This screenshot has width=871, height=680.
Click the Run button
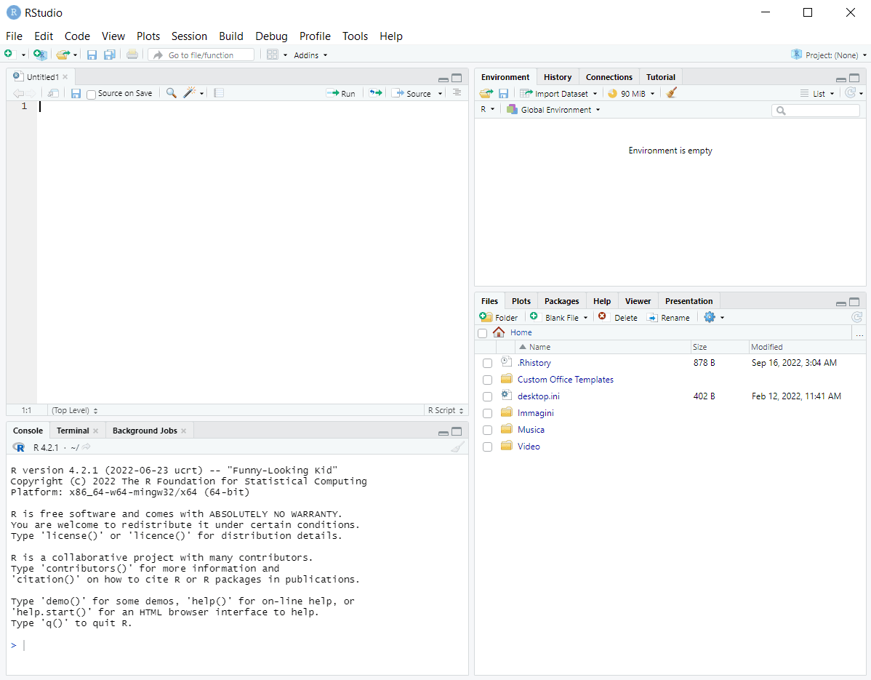(340, 93)
